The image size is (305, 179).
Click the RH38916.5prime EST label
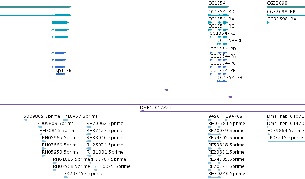tap(105, 138)
